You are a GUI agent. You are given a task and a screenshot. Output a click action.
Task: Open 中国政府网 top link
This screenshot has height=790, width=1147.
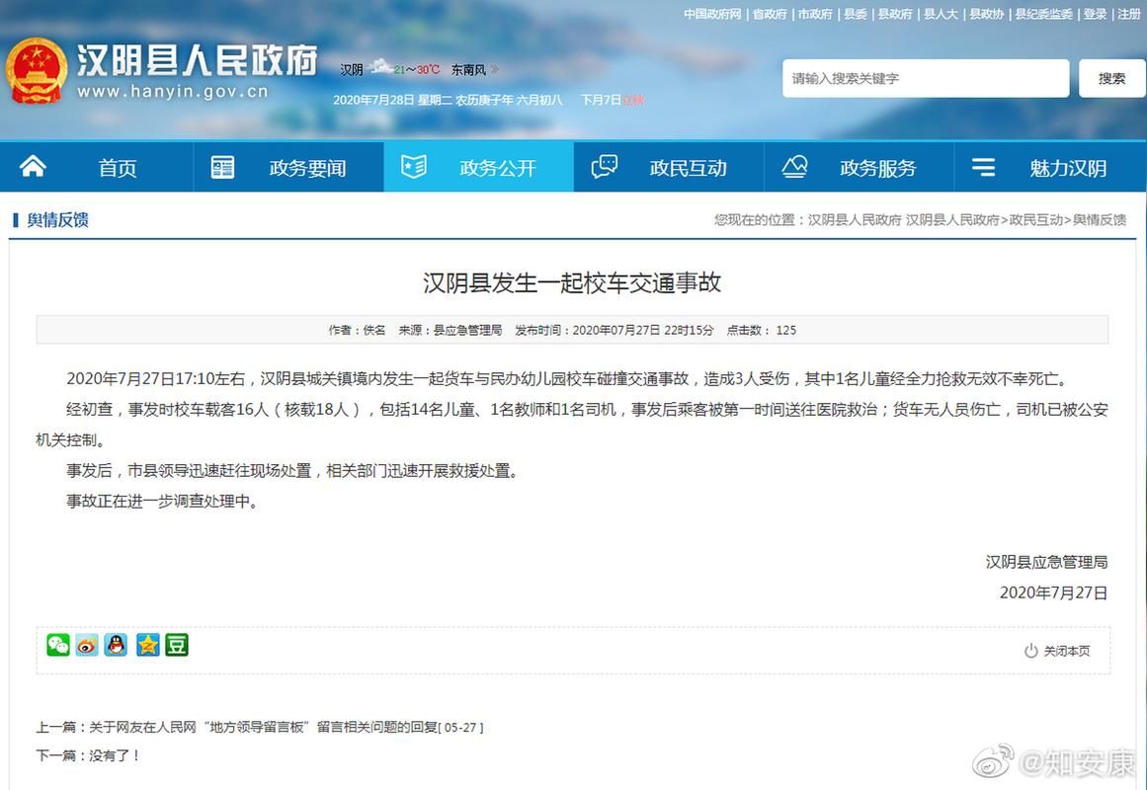tap(712, 14)
